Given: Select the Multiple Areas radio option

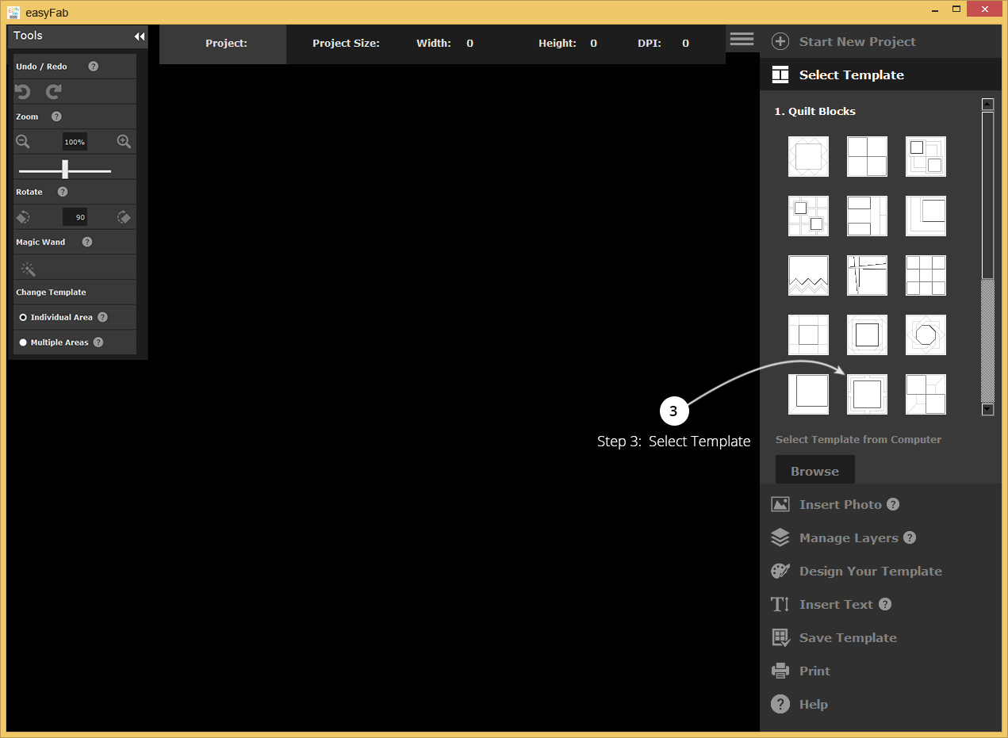Looking at the screenshot, I should point(23,342).
